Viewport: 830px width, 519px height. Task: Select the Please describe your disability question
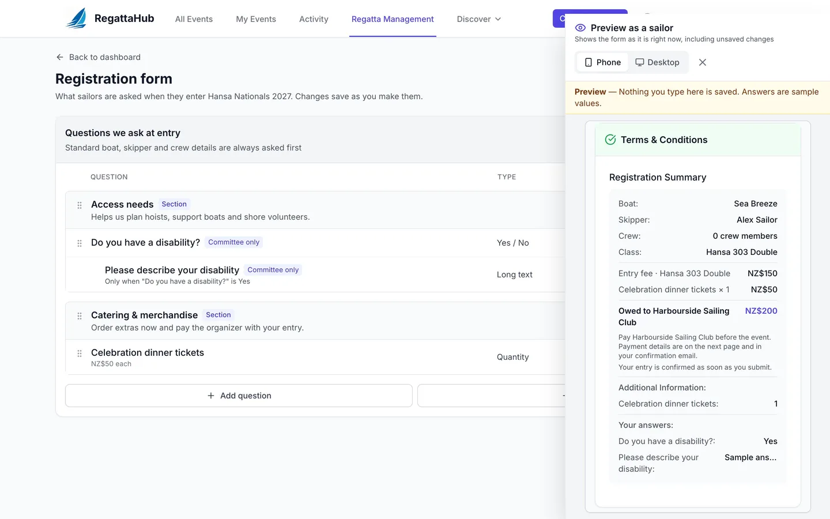[172, 270]
